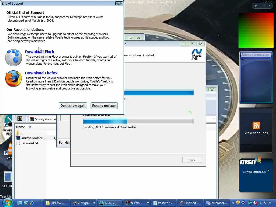
Task: Sort file list by Name column
Action: click(x=20, y=127)
